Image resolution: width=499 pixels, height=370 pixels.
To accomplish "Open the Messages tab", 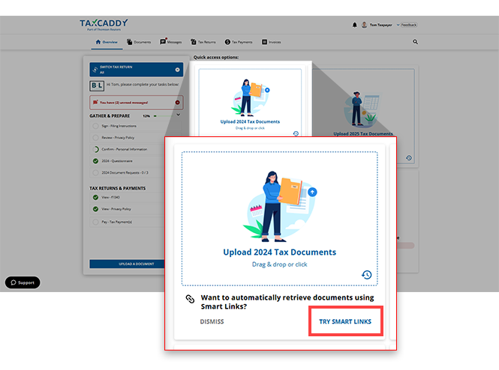I will 171,42.
